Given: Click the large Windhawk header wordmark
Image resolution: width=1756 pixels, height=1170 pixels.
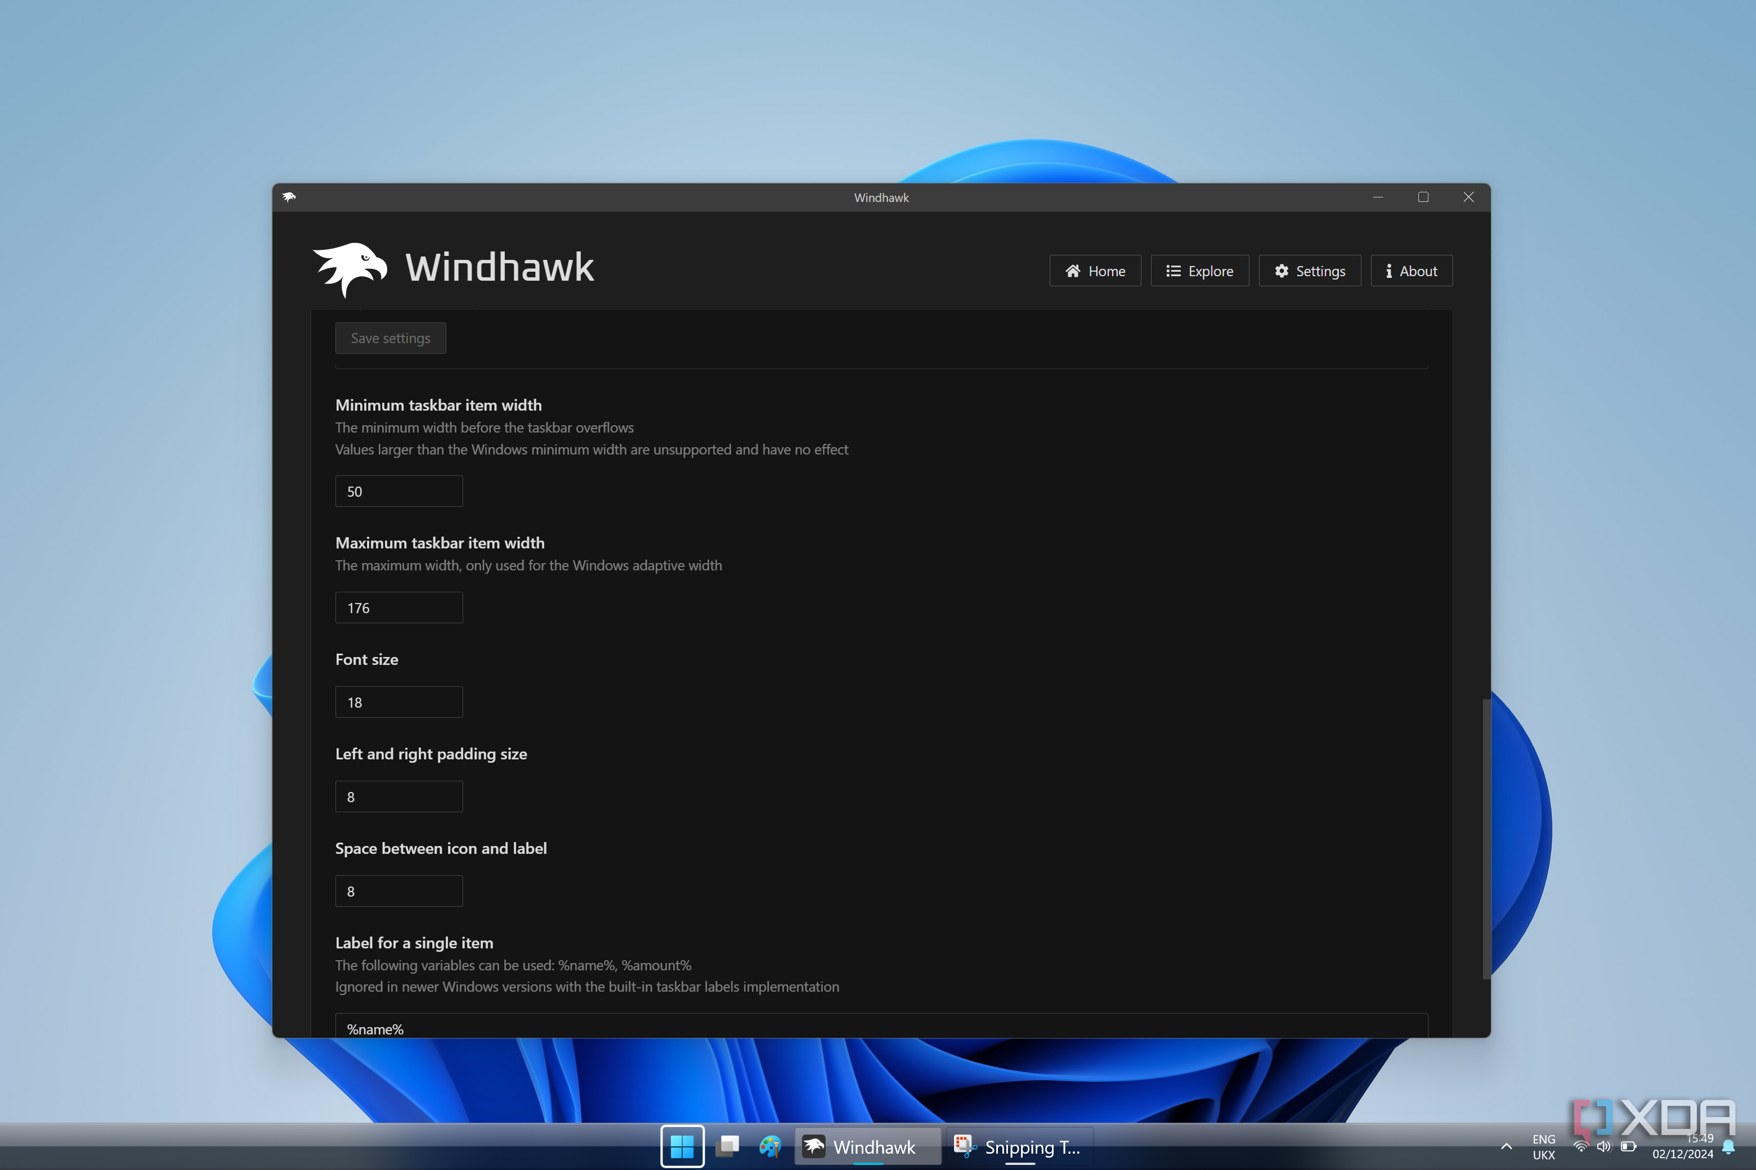Looking at the screenshot, I should (x=499, y=267).
